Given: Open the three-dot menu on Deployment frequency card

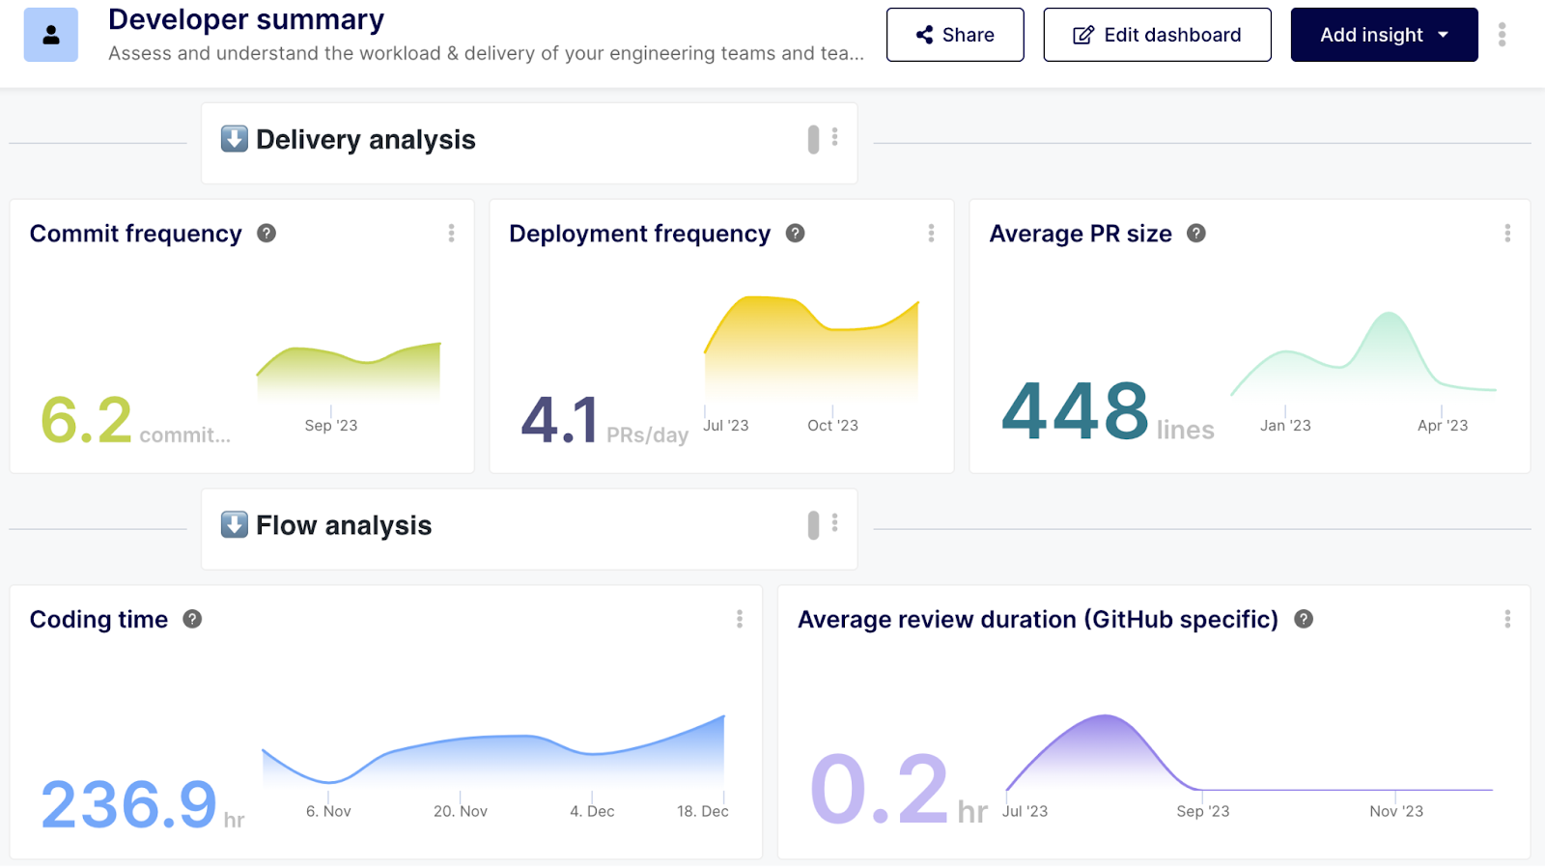Looking at the screenshot, I should [931, 234].
